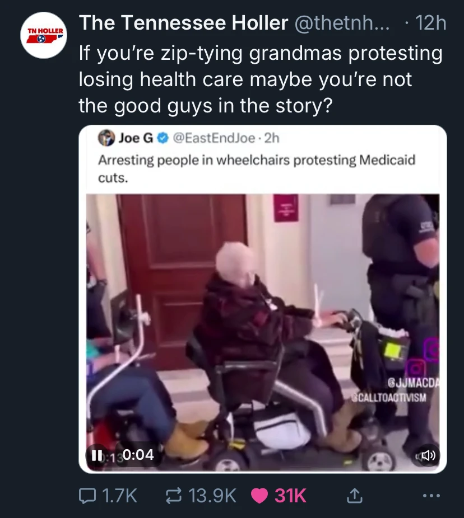Open the @EastEndJoe handle link

point(214,138)
